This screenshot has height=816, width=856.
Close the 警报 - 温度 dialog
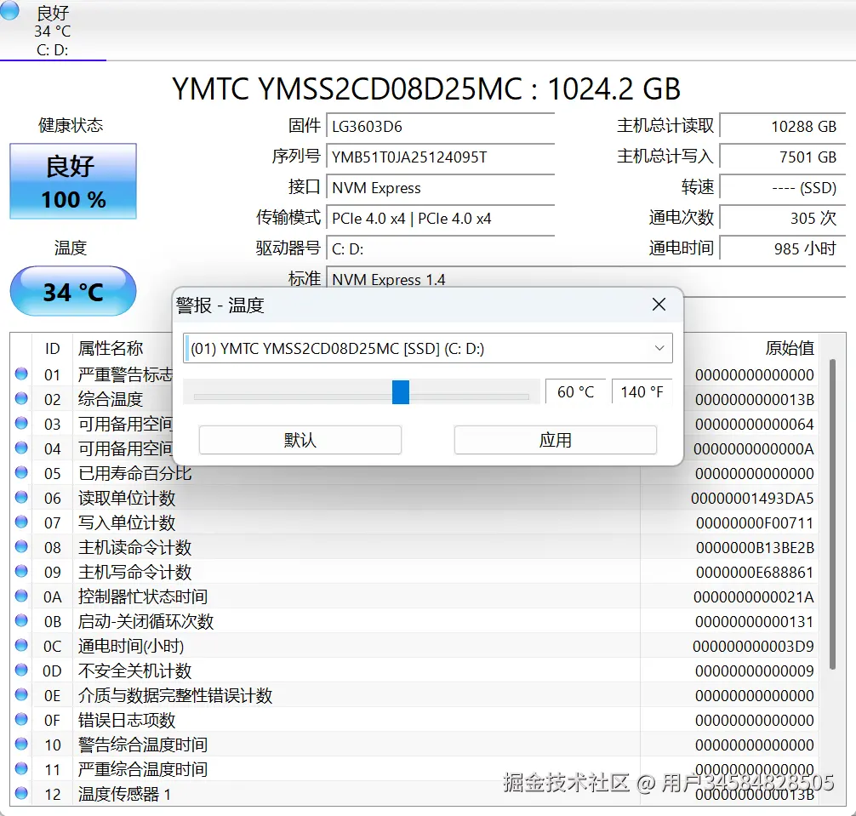[659, 305]
